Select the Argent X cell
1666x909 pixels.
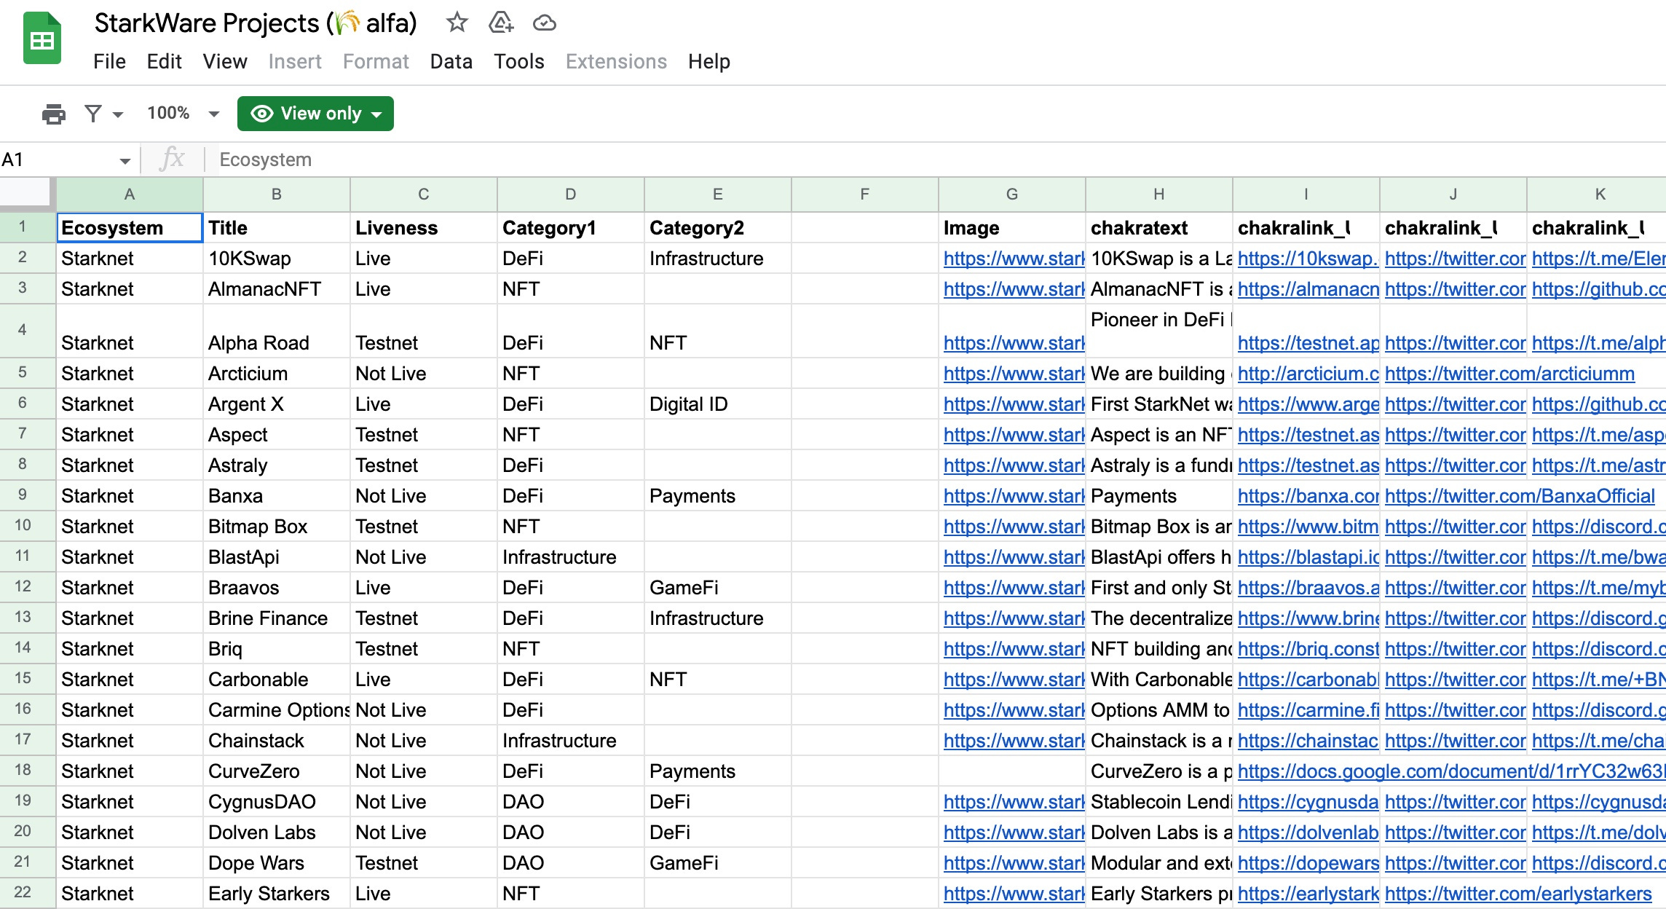coord(277,404)
